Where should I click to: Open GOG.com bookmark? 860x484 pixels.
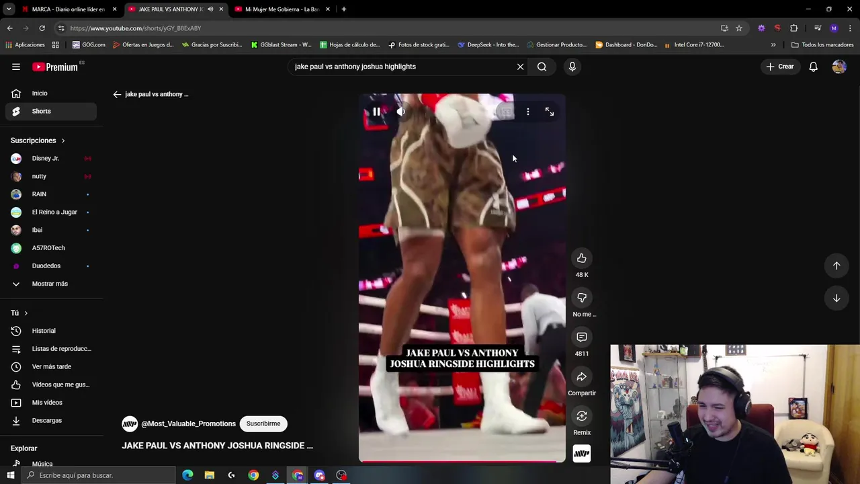click(89, 45)
